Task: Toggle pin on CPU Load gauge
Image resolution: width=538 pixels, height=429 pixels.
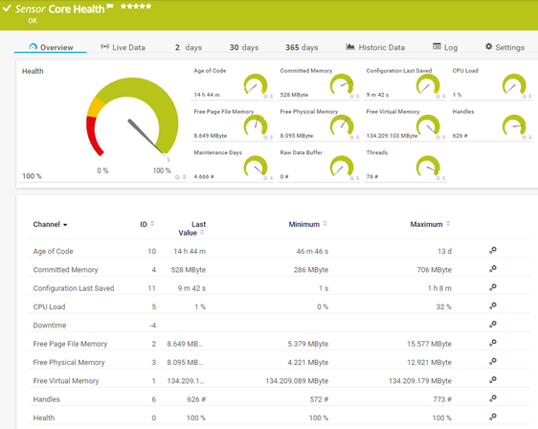Action: click(x=529, y=97)
